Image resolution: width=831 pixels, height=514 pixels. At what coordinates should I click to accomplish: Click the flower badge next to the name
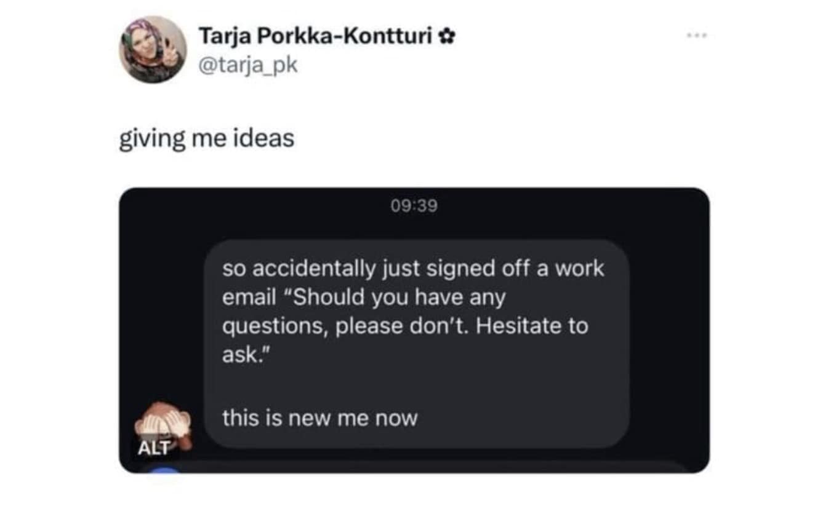click(x=448, y=38)
